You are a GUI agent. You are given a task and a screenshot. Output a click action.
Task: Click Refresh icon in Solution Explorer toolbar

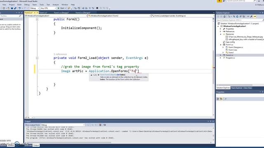point(237,16)
